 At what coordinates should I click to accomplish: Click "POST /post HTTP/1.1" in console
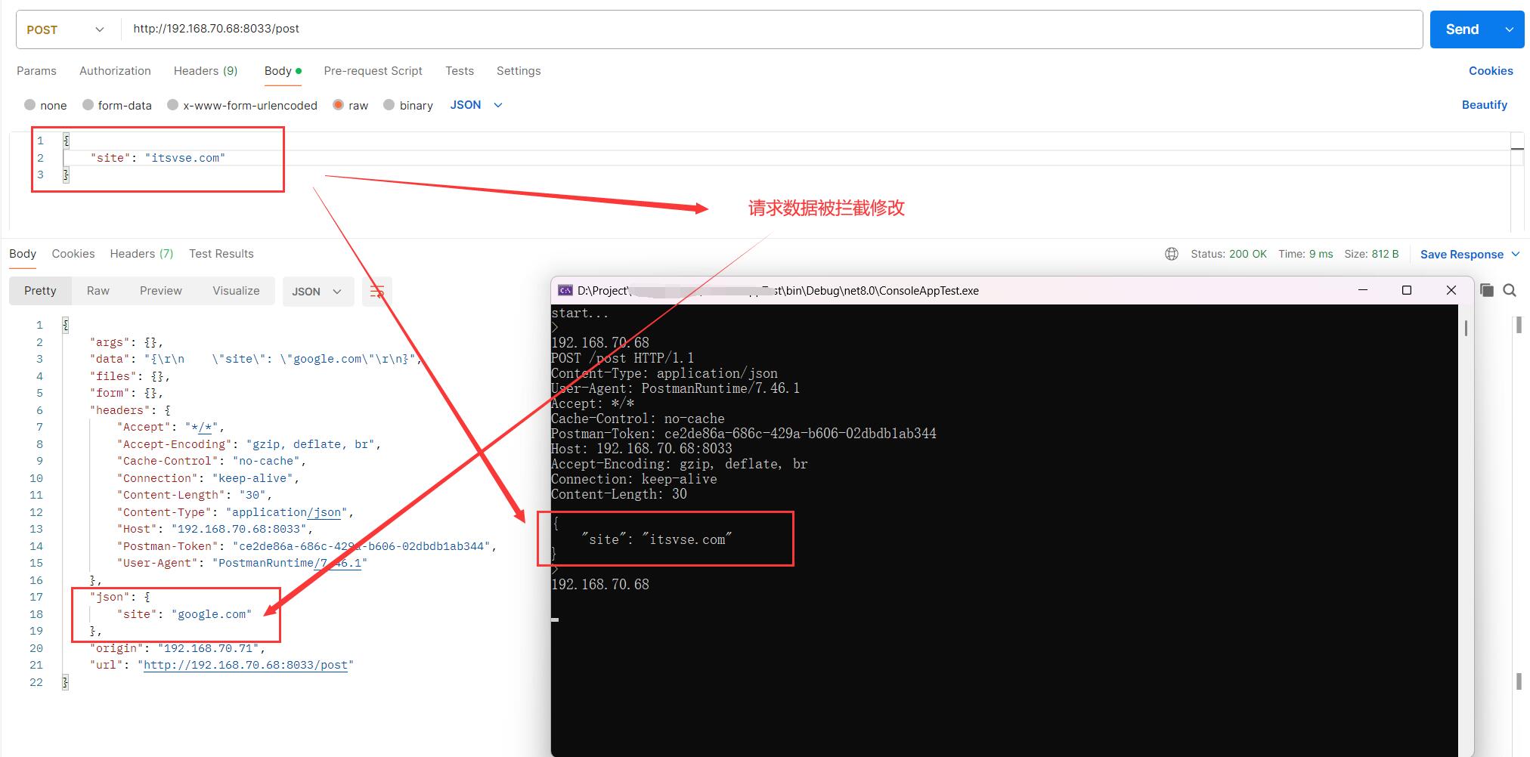pyautogui.click(x=623, y=358)
